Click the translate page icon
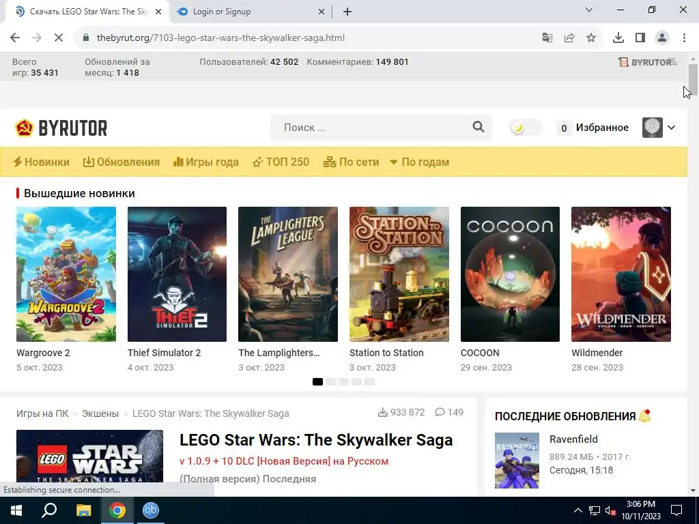Viewport: 699px width, 524px height. point(547,38)
